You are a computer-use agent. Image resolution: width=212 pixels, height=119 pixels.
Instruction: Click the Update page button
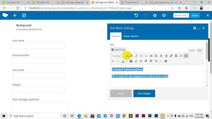tap(195, 16)
